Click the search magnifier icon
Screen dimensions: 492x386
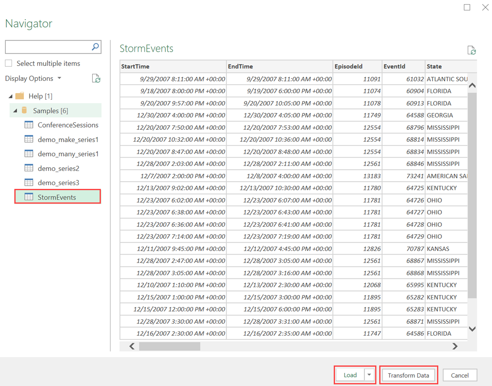(95, 47)
